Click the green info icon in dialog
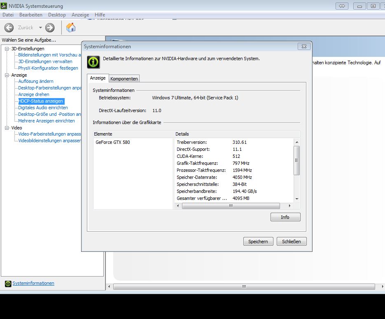 coord(93,62)
